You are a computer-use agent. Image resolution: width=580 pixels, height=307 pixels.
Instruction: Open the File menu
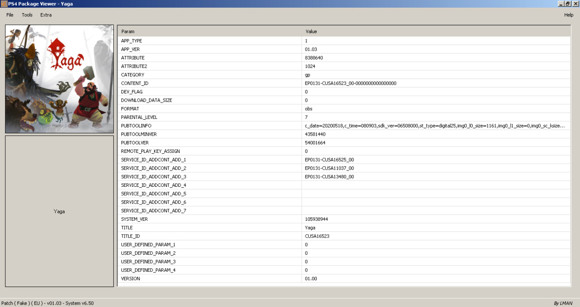(10, 15)
